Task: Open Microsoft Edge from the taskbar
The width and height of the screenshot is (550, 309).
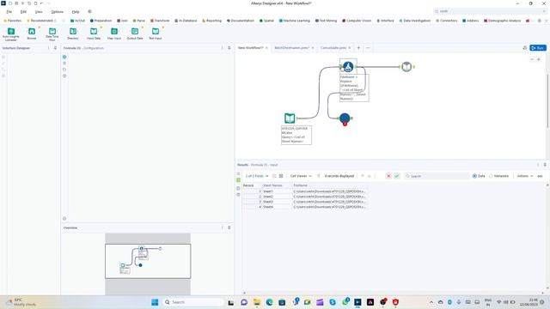Action: (x=269, y=302)
